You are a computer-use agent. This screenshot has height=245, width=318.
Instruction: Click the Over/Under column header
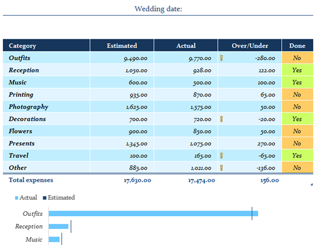click(250, 46)
